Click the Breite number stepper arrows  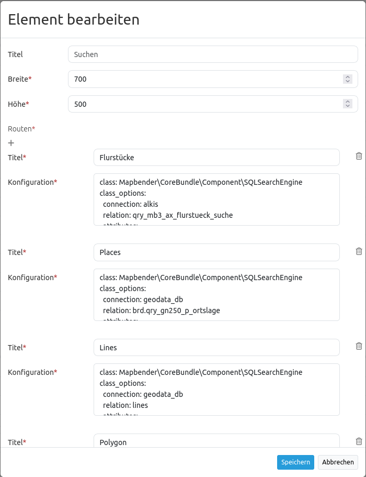[x=348, y=79]
